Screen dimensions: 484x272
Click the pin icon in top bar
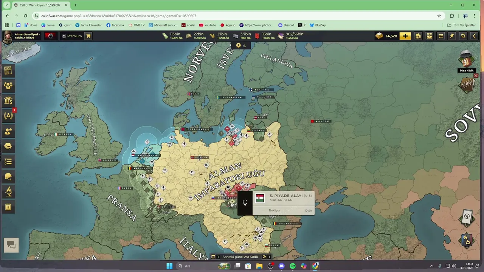click(452, 36)
